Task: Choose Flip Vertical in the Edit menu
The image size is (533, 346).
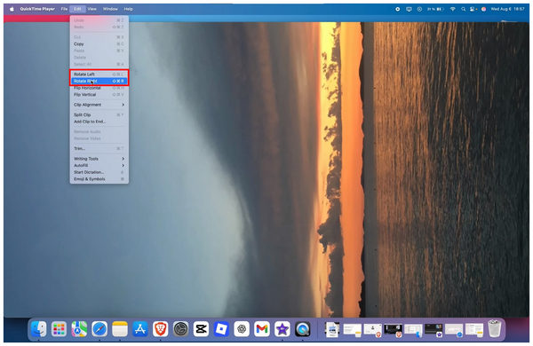Action: point(99,95)
